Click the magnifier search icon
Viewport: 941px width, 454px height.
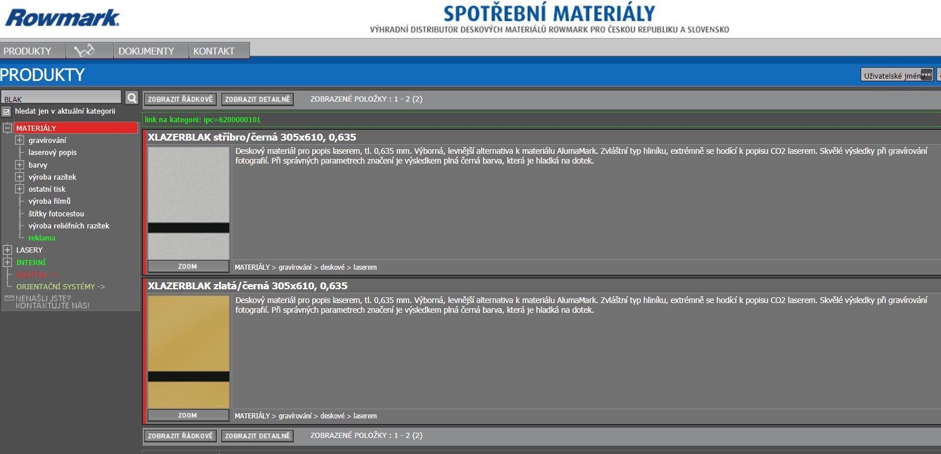coord(132,98)
